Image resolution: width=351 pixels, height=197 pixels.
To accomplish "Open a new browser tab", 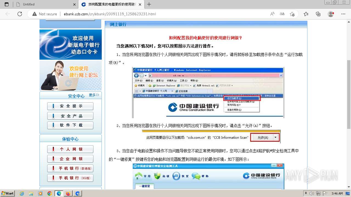I will tap(149, 4).
